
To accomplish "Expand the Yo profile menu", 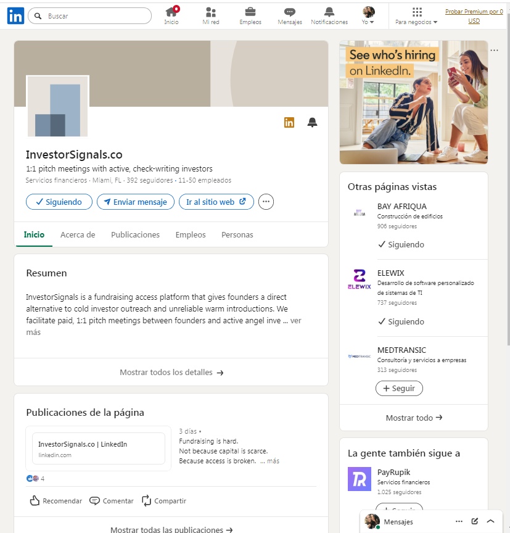I will click(368, 16).
